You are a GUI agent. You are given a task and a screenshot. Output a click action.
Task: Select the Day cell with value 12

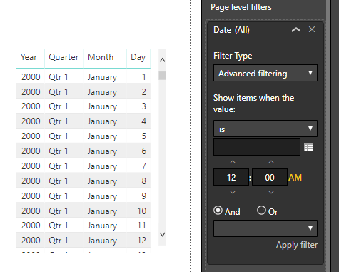point(141,241)
